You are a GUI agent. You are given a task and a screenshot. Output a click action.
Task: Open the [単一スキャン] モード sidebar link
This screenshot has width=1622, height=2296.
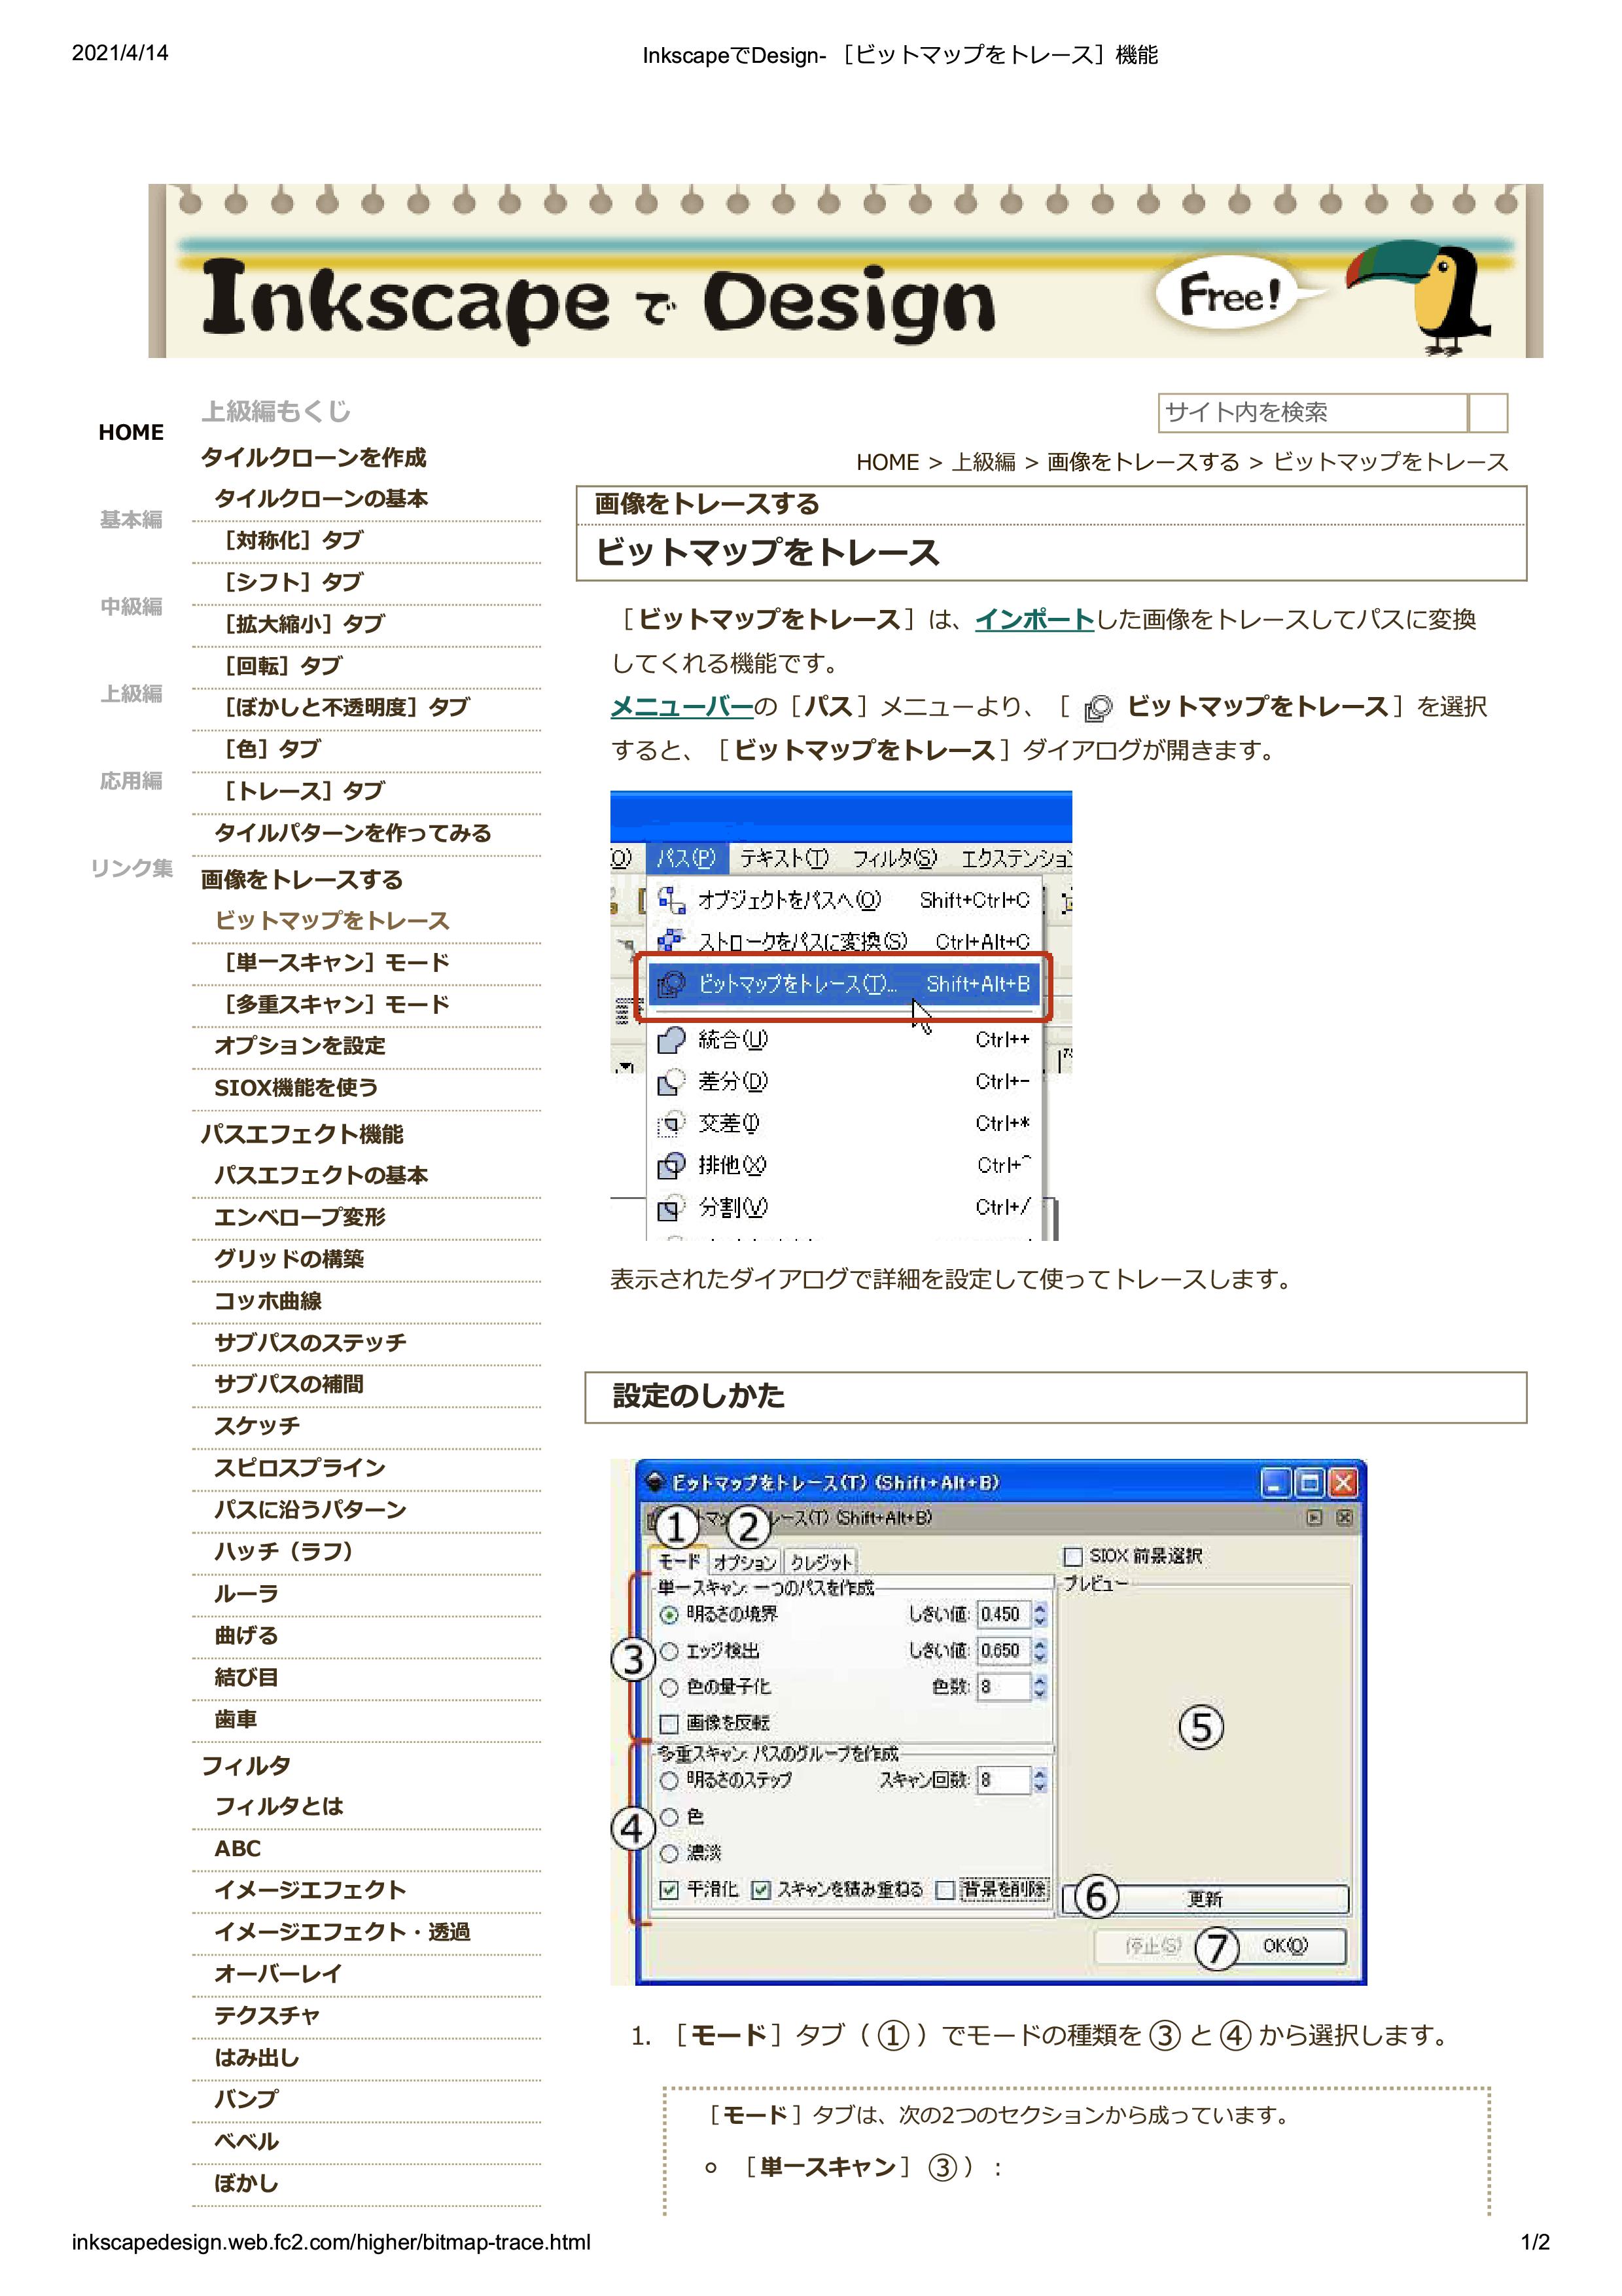pos(332,963)
